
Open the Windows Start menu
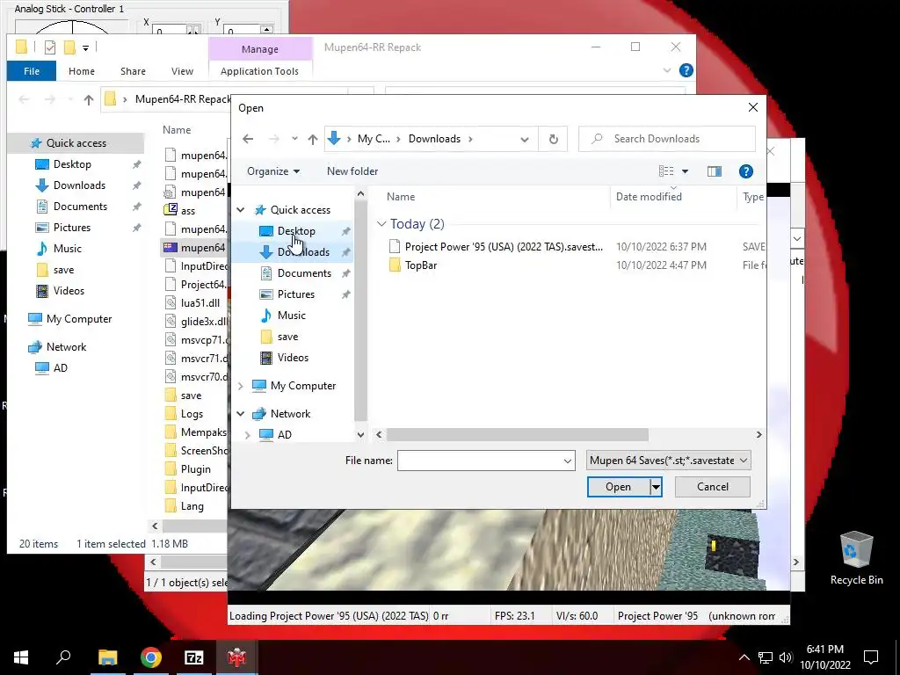pos(21,657)
